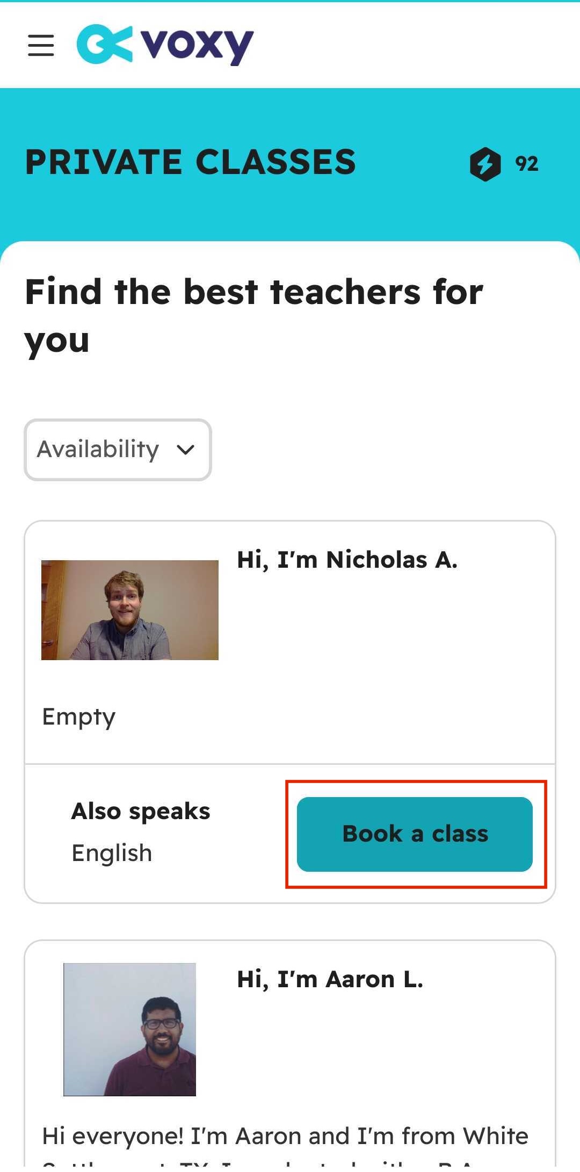
Task: Click Aaron's introduction bio text
Action: 285,1136
